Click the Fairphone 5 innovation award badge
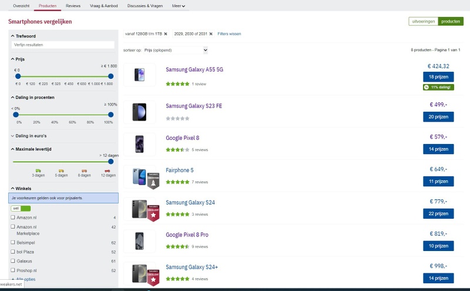 pos(153,181)
